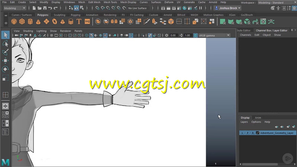The height and width of the screenshot is (167, 297).
Task: Open the Mesh Tools menu
Action: pos(110,2)
